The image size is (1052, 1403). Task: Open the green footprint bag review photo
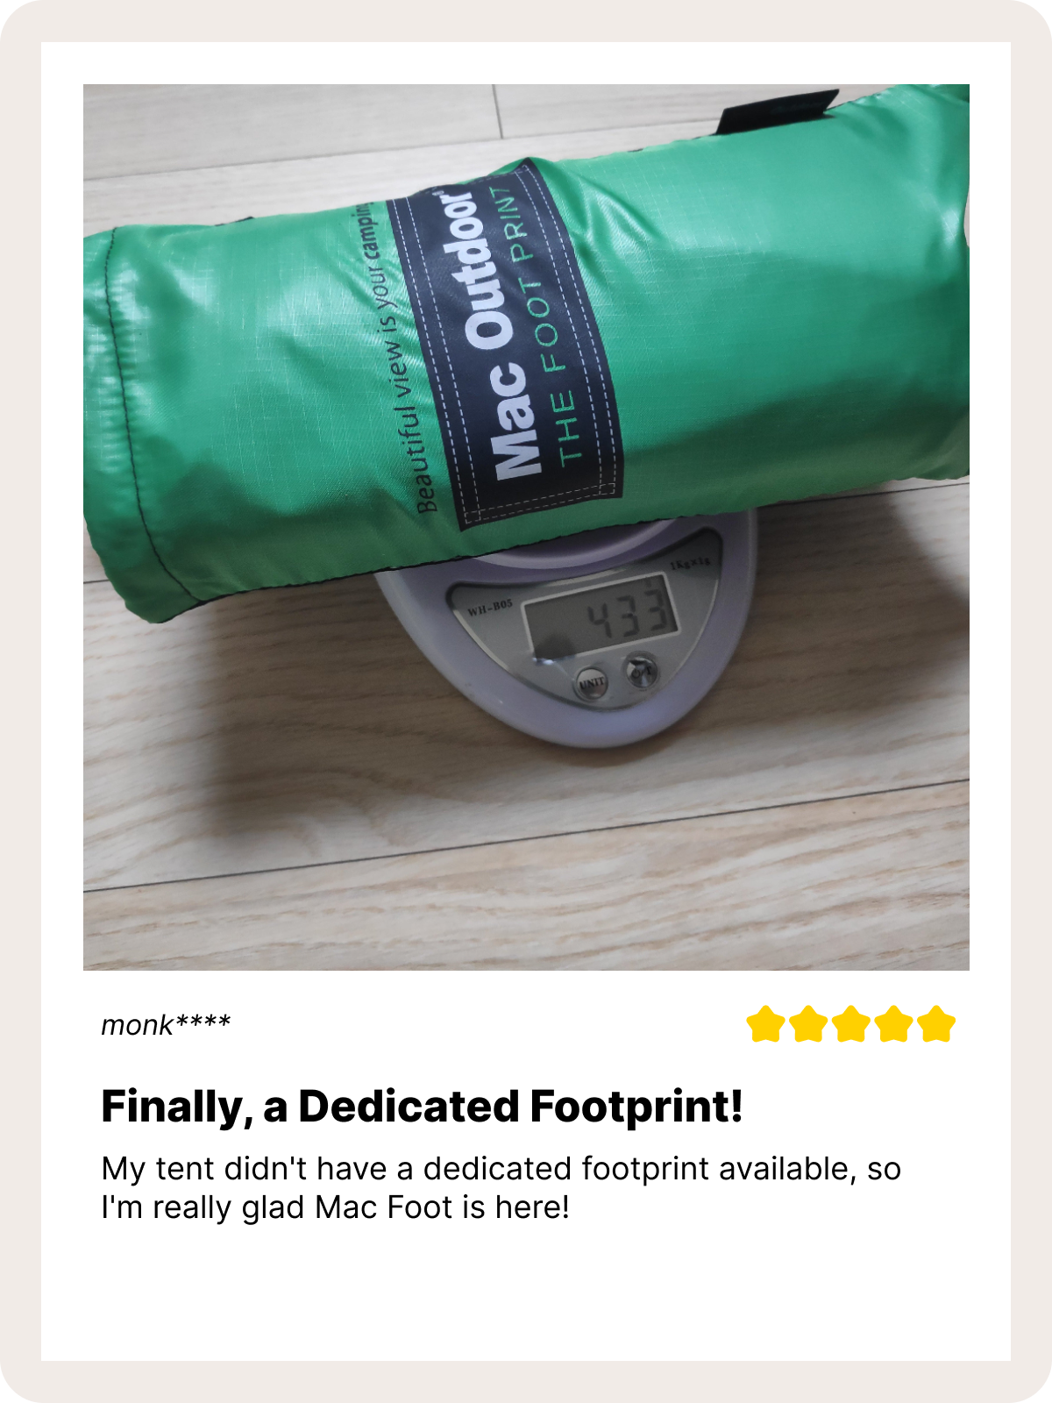click(x=526, y=527)
